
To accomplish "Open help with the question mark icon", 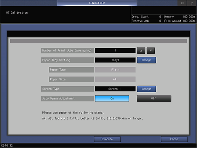I will tap(192, 3).
